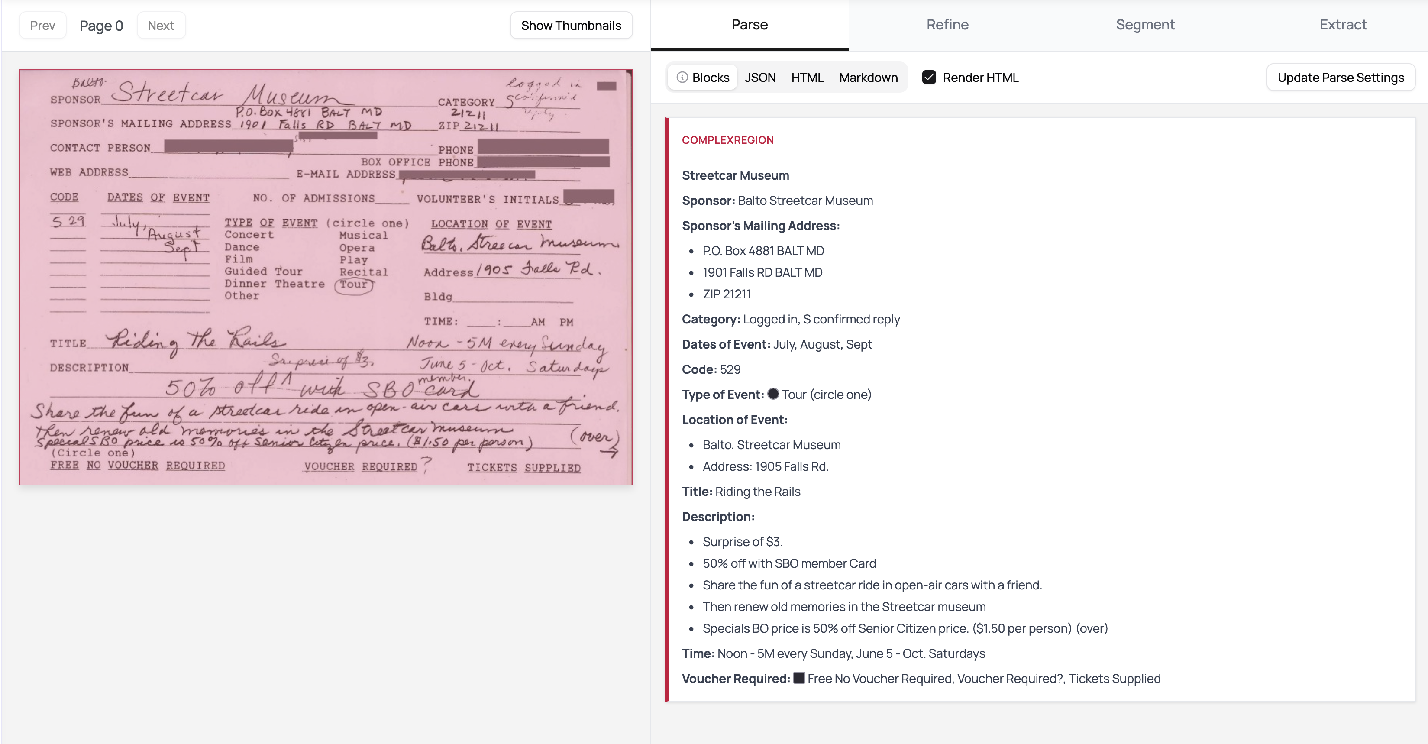Click the 'Category: Logged in' line

click(791, 319)
